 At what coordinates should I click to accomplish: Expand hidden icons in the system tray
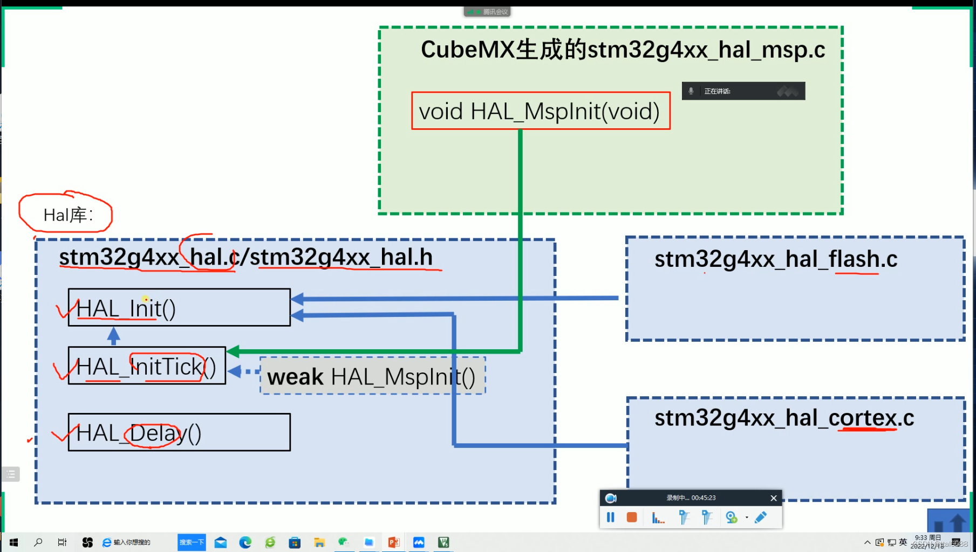pos(867,542)
